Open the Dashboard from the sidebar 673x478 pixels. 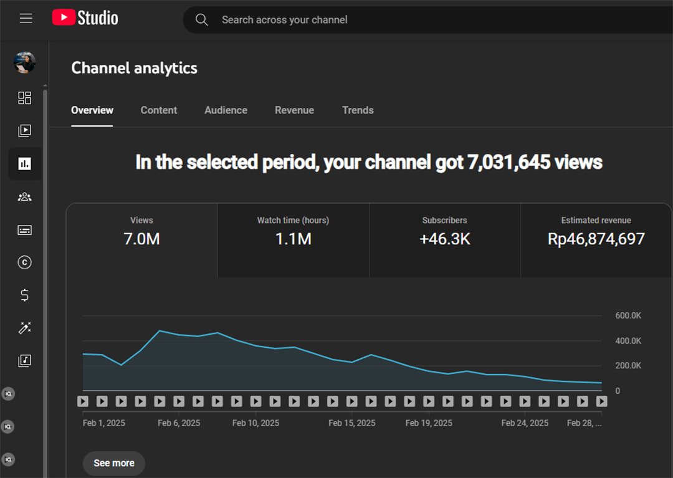pyautogui.click(x=25, y=98)
